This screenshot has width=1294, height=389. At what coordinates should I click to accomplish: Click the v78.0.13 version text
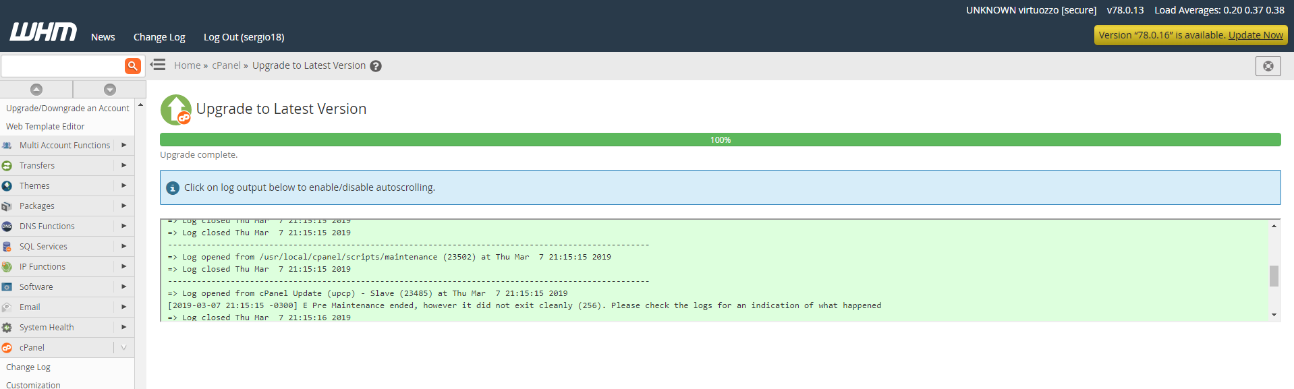point(1125,10)
